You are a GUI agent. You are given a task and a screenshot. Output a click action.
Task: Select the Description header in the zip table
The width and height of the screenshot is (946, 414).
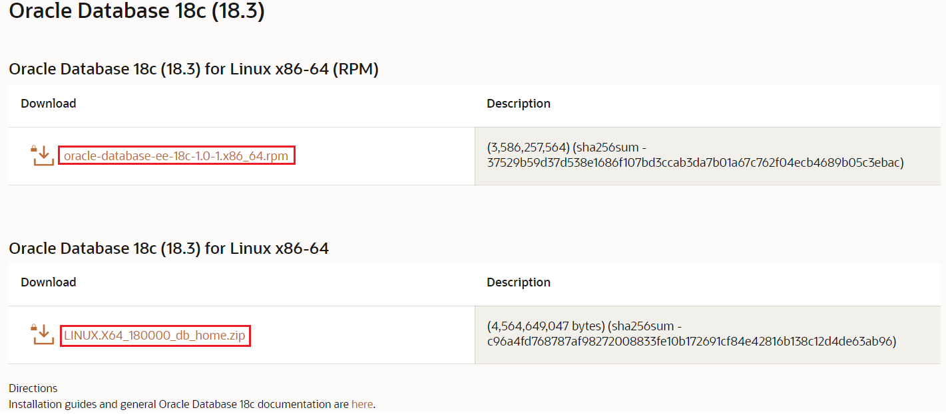[x=519, y=282]
